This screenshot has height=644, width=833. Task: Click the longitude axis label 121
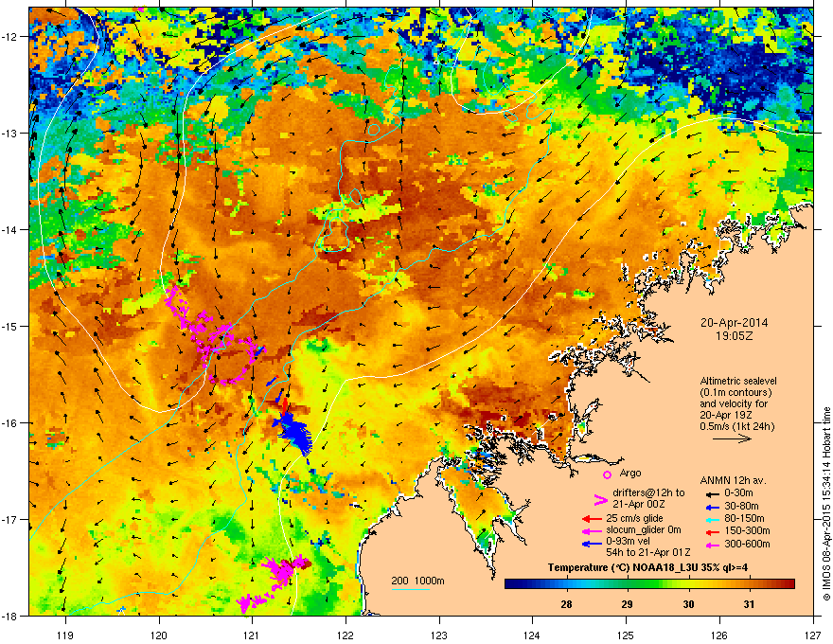(252, 635)
